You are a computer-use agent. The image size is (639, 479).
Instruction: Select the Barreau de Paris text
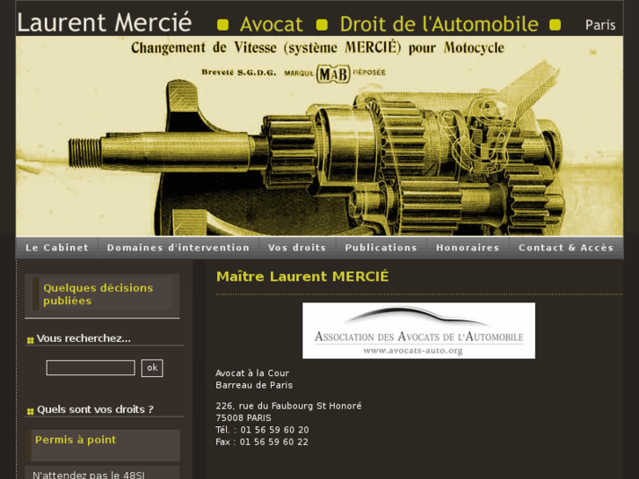(x=254, y=385)
